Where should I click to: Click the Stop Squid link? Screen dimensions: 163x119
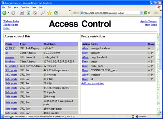[x=151, y=25]
